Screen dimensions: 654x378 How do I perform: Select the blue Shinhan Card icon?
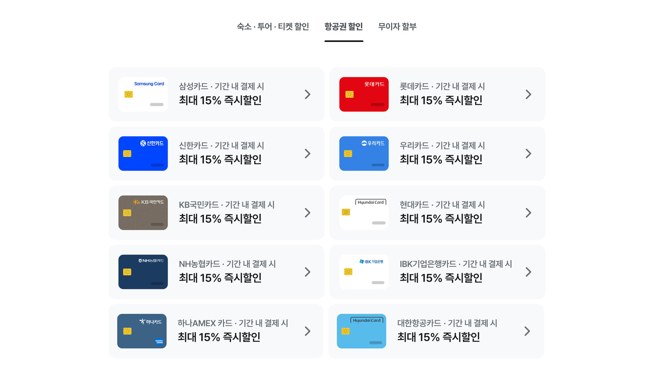(x=143, y=154)
